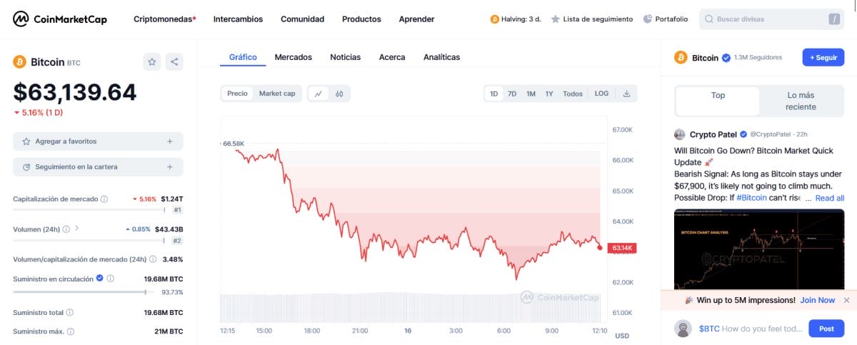Image resolution: width=857 pixels, height=345 pixels.
Task: Select the Market cap chart toggle
Action: tap(277, 94)
